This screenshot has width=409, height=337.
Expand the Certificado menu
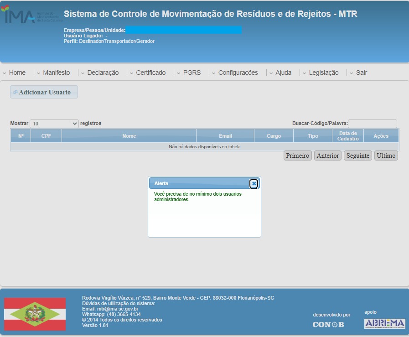pyautogui.click(x=150, y=73)
